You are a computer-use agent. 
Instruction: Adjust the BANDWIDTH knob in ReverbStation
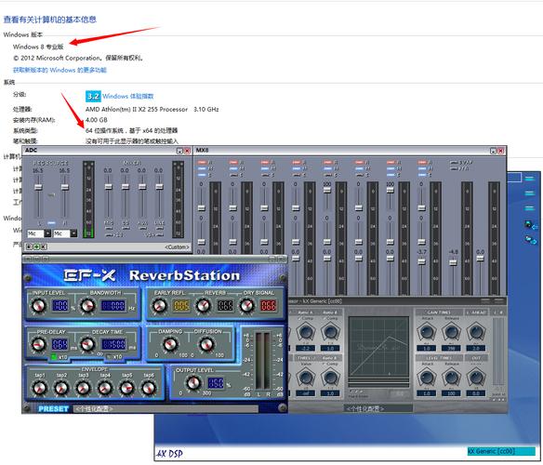(x=87, y=306)
